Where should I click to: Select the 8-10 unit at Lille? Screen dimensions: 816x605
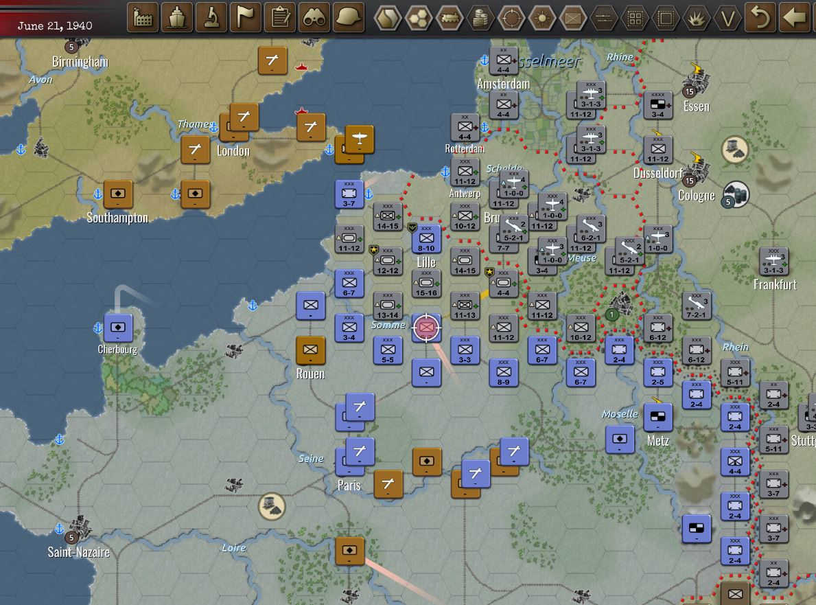426,239
